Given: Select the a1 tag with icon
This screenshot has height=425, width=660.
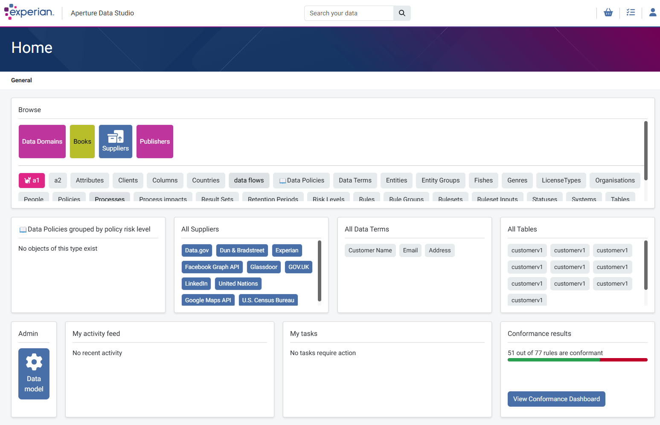Looking at the screenshot, I should [x=32, y=180].
